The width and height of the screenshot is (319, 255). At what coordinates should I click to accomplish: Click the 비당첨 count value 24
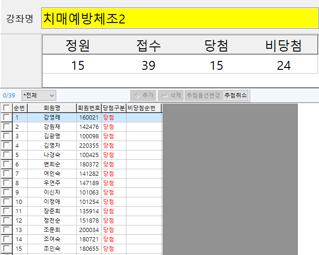(x=283, y=66)
